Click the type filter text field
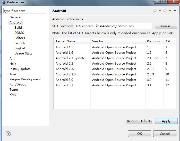The image size is (180, 141). click(x=25, y=11)
